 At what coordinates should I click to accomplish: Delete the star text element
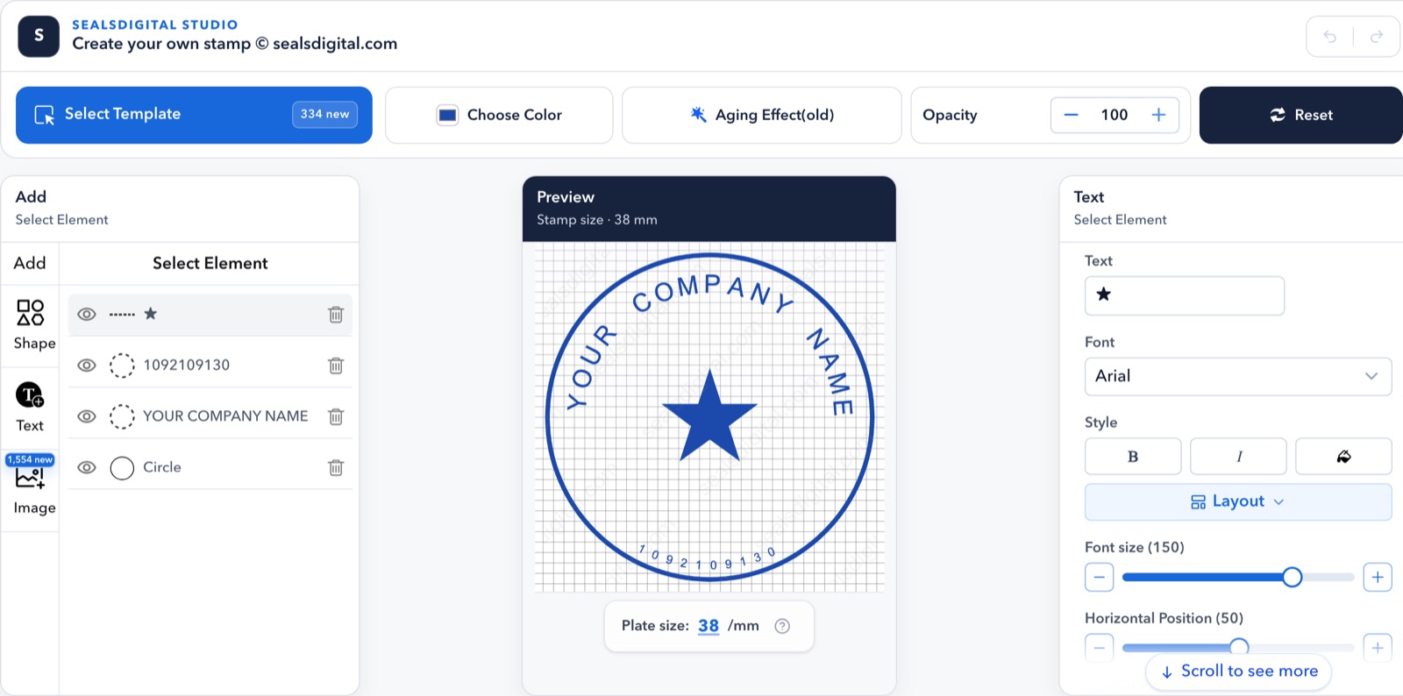pos(336,315)
